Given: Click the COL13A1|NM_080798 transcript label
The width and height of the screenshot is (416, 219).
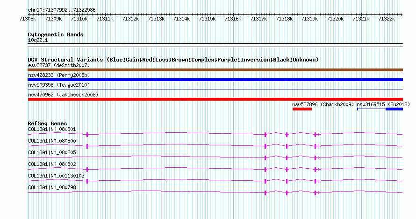Looking at the screenshot, I should (x=52, y=187).
